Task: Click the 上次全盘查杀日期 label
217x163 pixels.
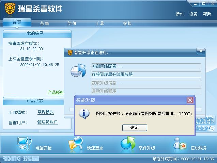Action: (x=26, y=59)
